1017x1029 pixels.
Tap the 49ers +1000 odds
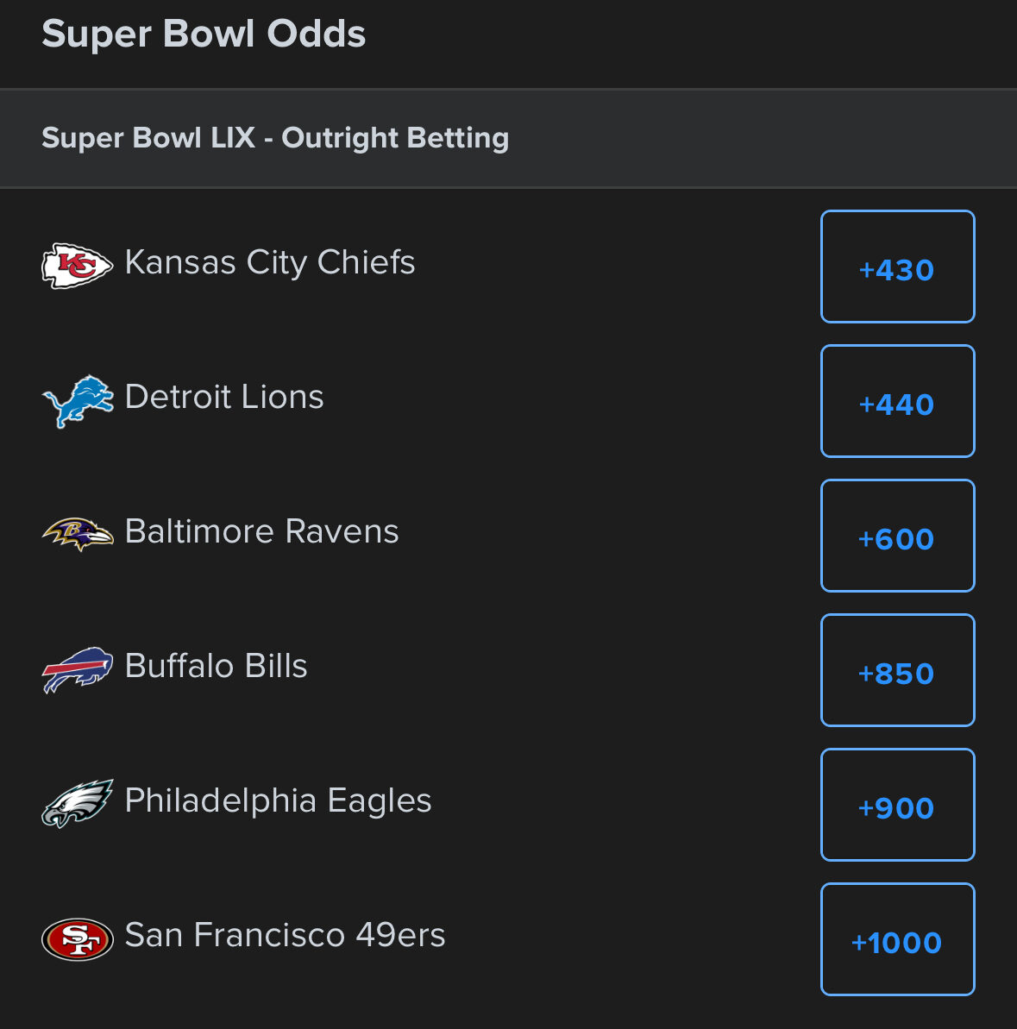pos(897,940)
